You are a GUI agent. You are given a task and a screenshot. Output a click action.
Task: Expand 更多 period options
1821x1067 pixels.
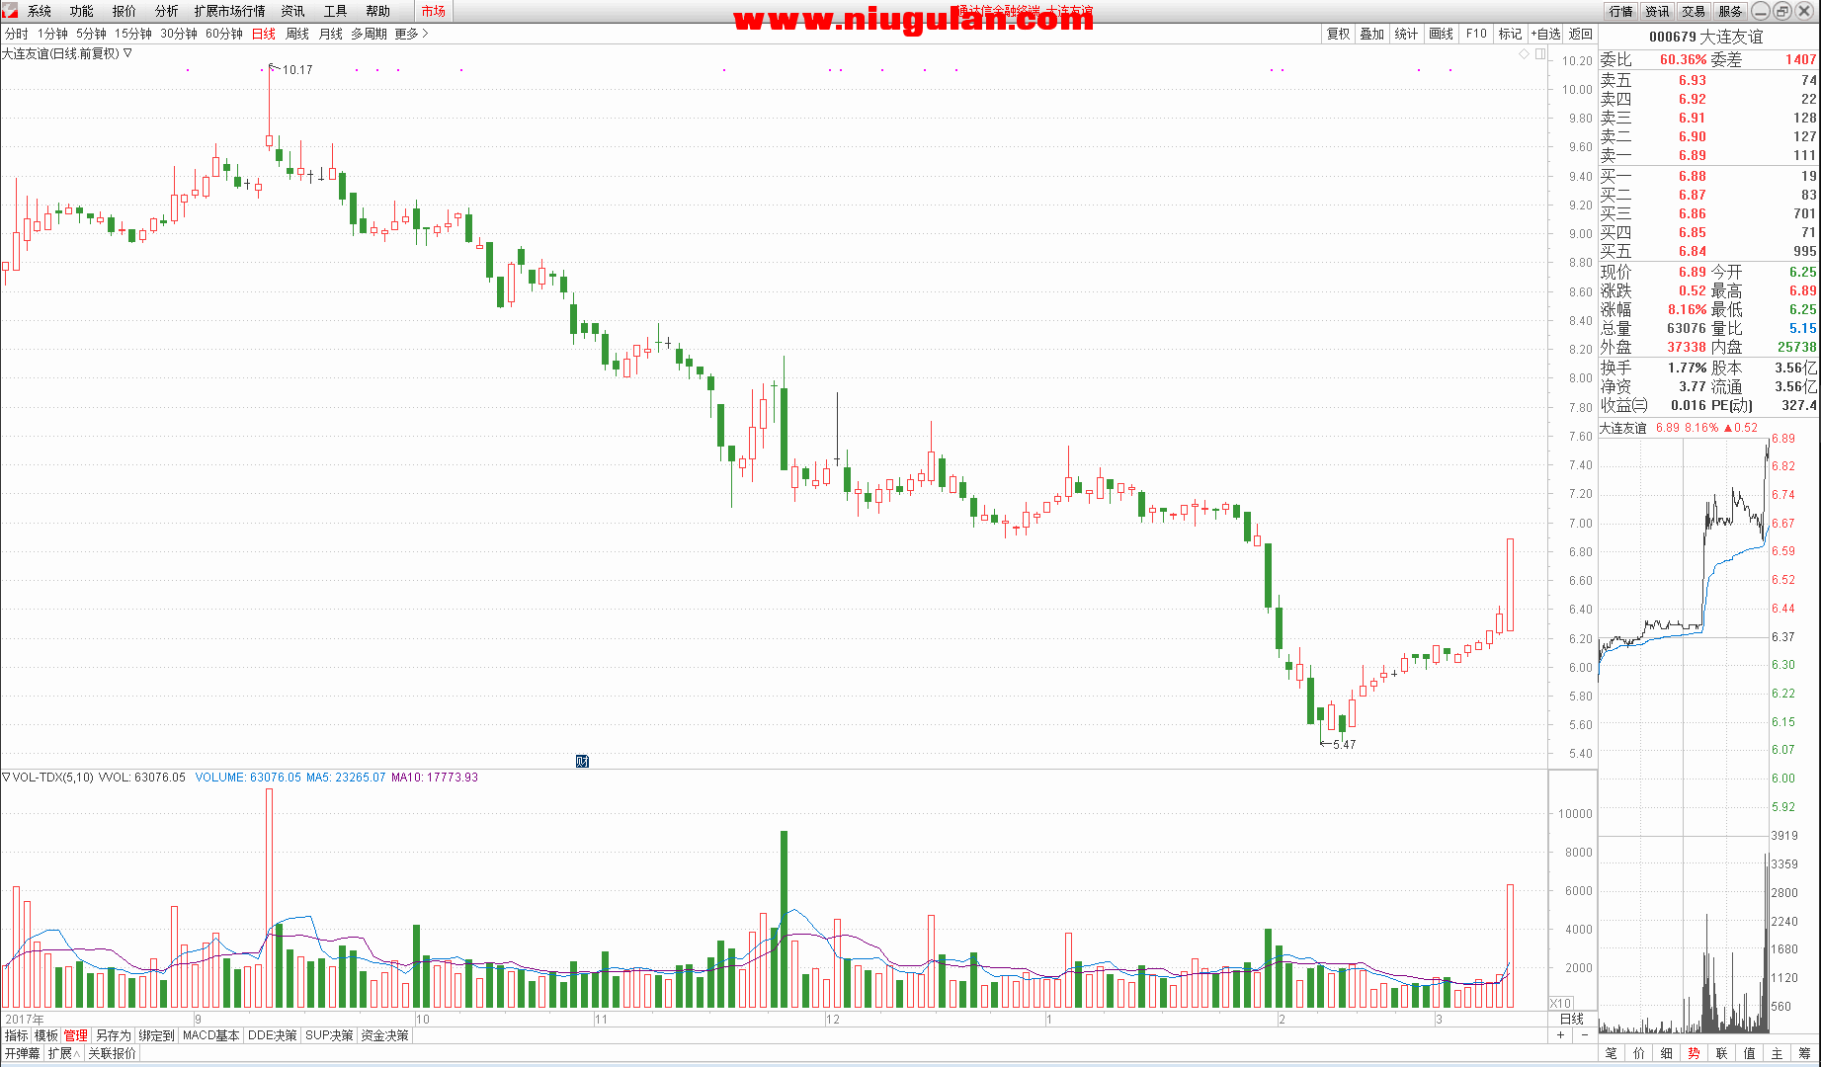pos(411,34)
